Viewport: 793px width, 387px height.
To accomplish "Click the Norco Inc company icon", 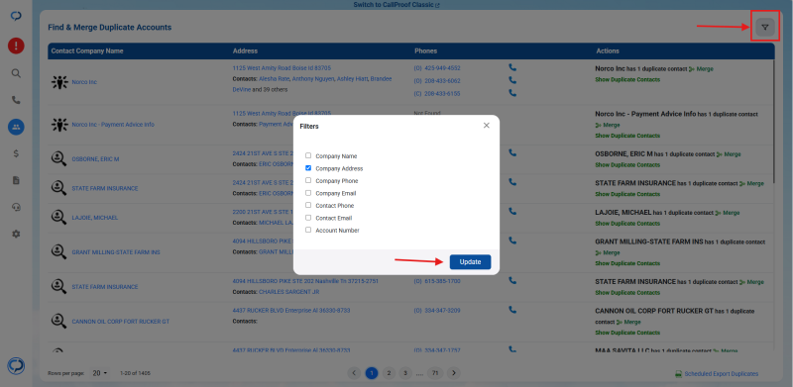I will 59,82.
